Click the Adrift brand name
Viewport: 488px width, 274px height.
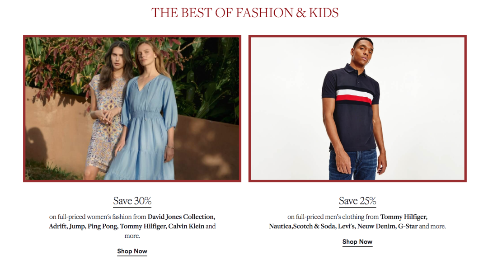(x=58, y=227)
